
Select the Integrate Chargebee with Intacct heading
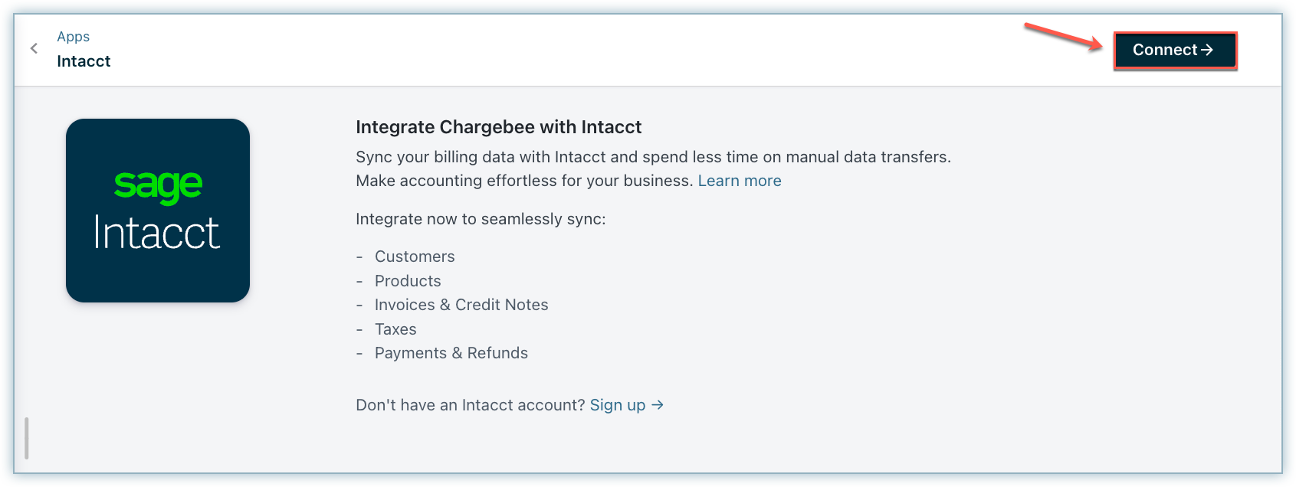[x=498, y=127]
